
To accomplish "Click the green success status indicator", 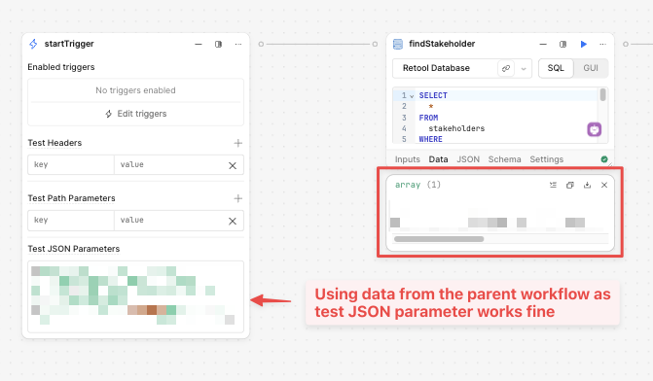I will (604, 159).
